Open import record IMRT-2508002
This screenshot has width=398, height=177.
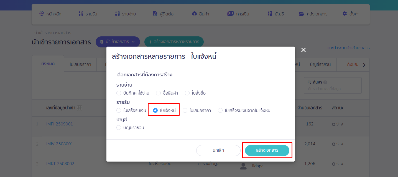tap(60, 164)
